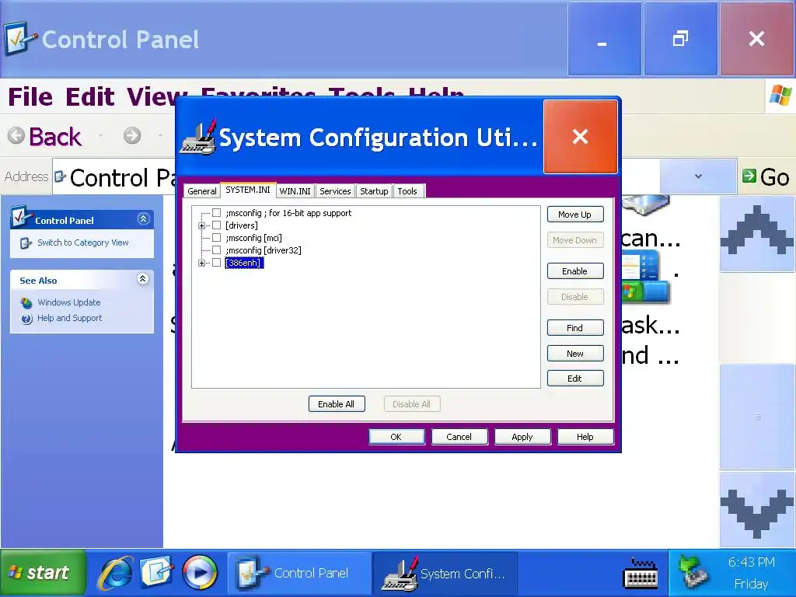Switch to the Startup tab
796x597 pixels.
tap(374, 191)
